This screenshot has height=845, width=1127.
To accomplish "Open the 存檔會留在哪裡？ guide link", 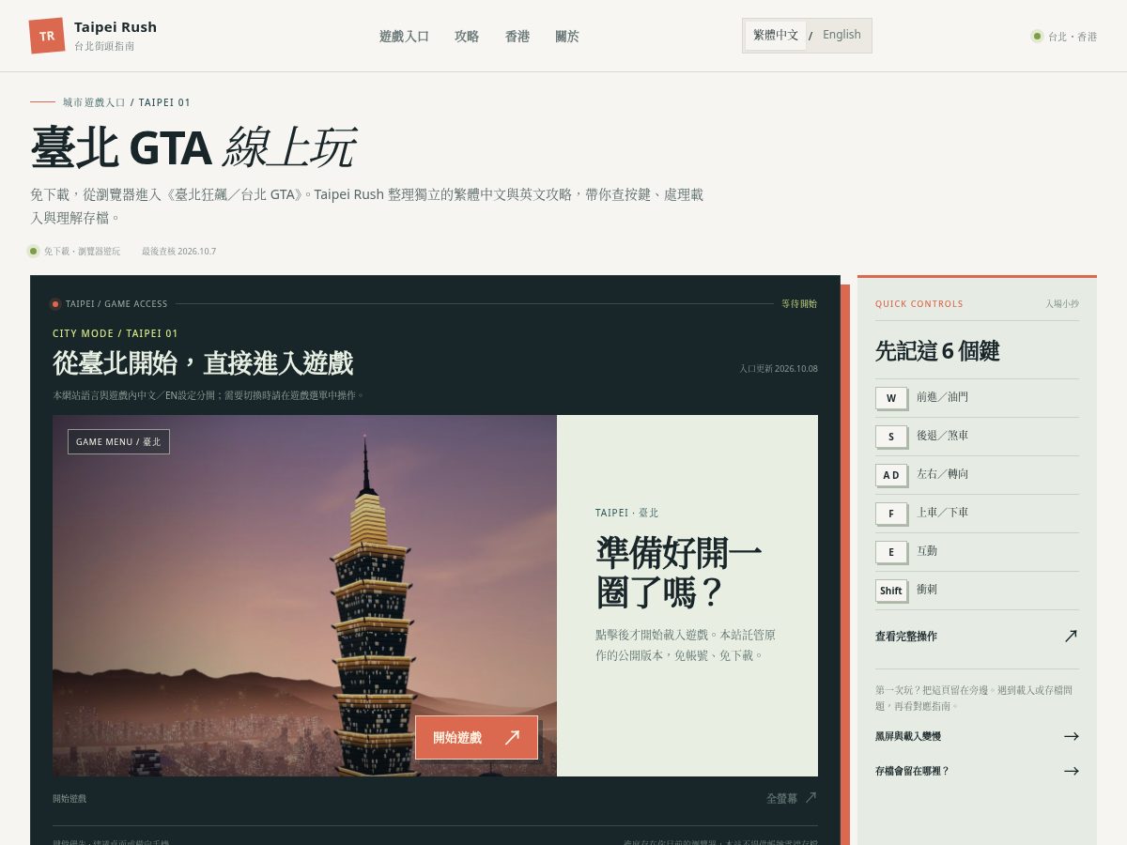I will pos(977,771).
